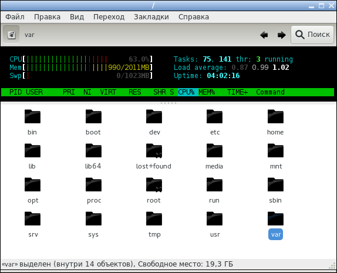Open the home folder icon

tap(275, 116)
